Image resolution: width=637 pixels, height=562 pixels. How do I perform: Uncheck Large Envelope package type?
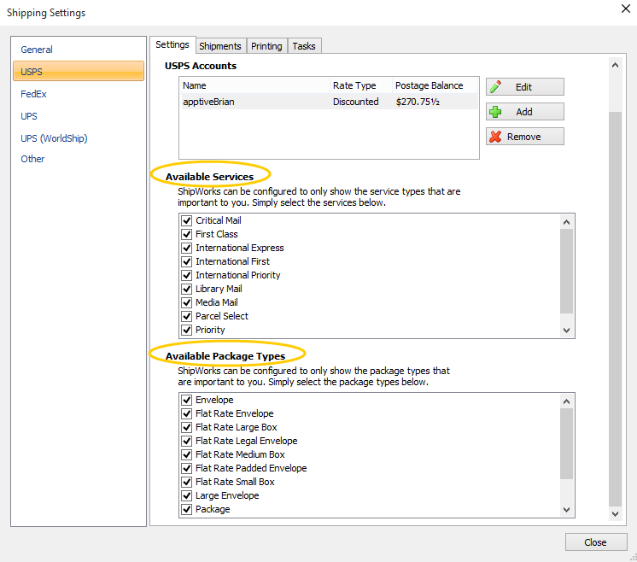(186, 495)
